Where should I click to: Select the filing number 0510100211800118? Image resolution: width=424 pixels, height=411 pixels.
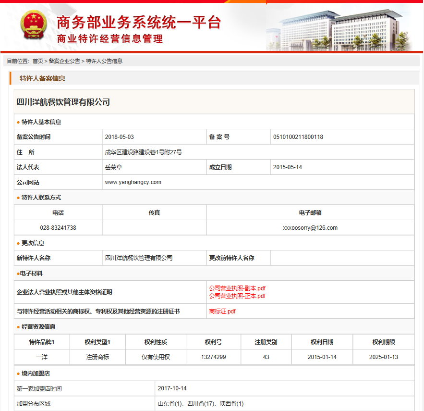[298, 137]
